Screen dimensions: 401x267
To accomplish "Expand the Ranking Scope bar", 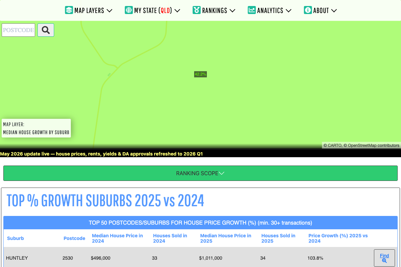I will click(x=200, y=173).
